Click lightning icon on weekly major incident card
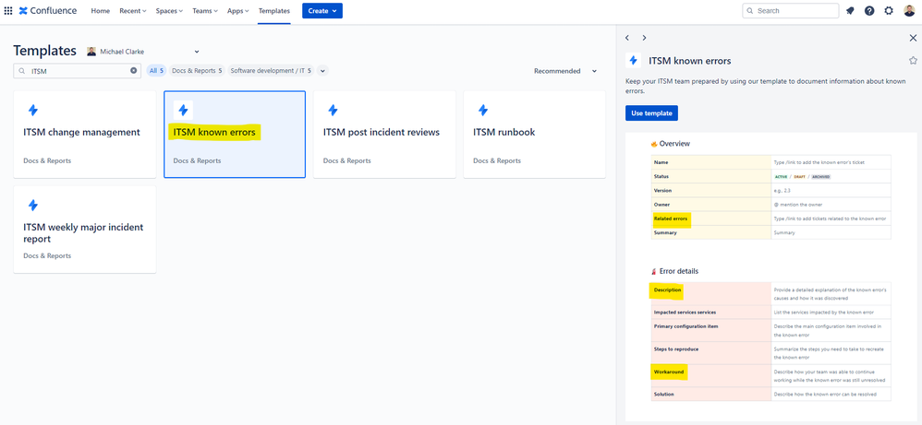This screenshot has width=922, height=425. [33, 205]
